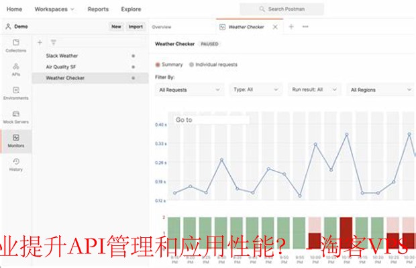Screen dimensions: 416x268
Task: Click the three-dot tab options icon
Action: point(305,27)
